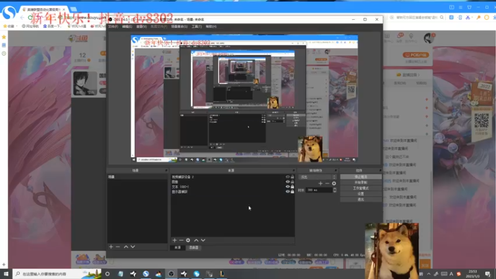Pop out the Scenes (场景) dock panel

[166, 170]
